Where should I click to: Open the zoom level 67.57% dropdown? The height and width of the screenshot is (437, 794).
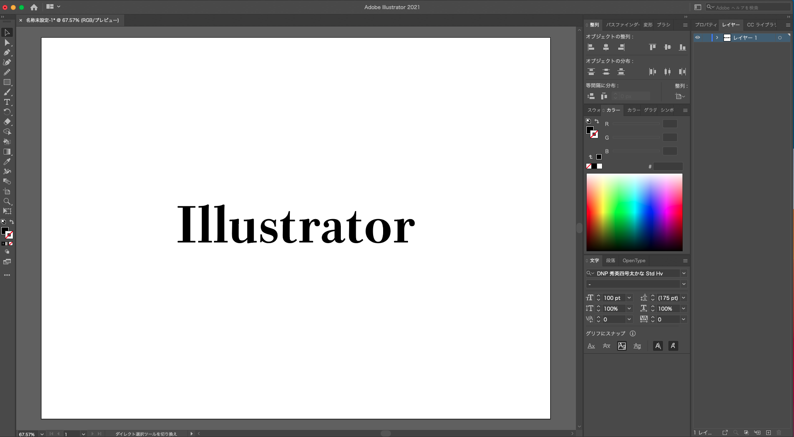pyautogui.click(x=42, y=434)
